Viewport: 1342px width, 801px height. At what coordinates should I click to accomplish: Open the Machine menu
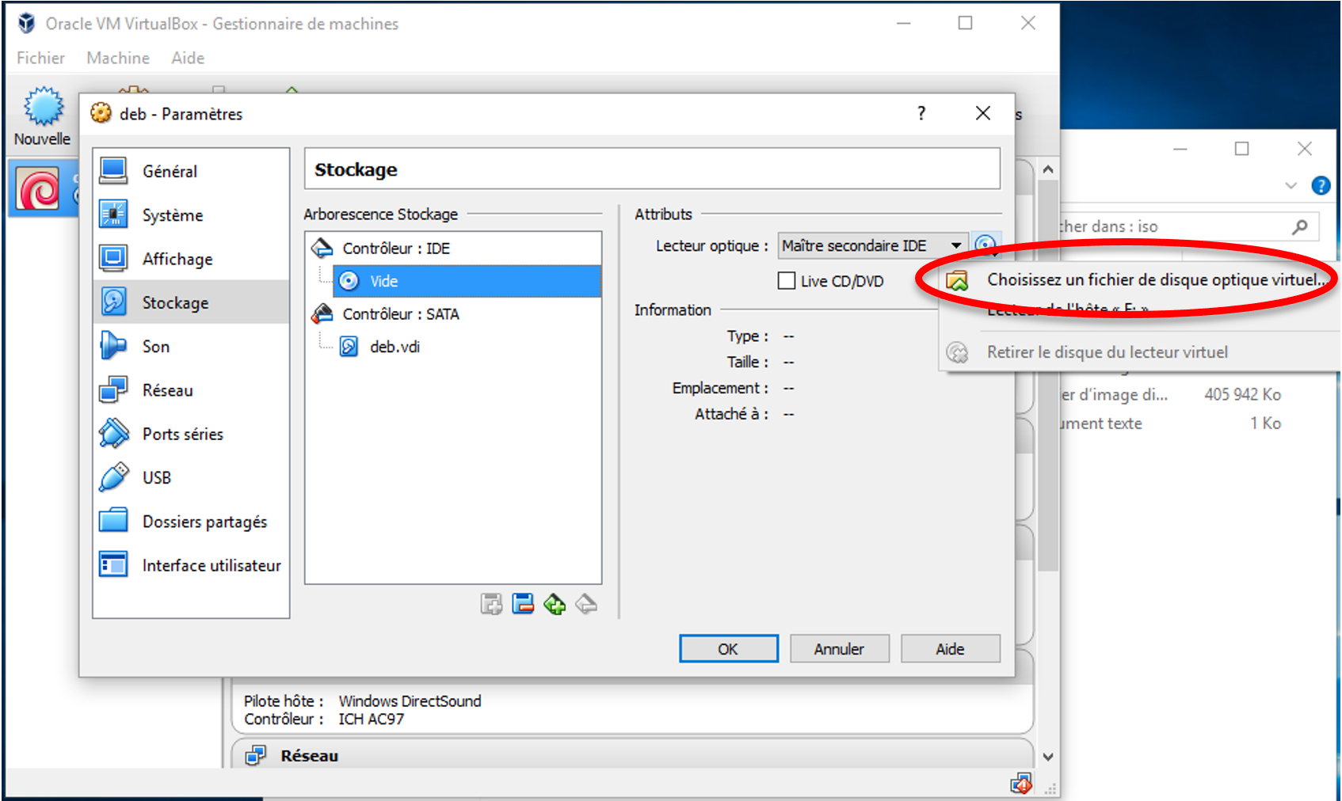pyautogui.click(x=118, y=58)
